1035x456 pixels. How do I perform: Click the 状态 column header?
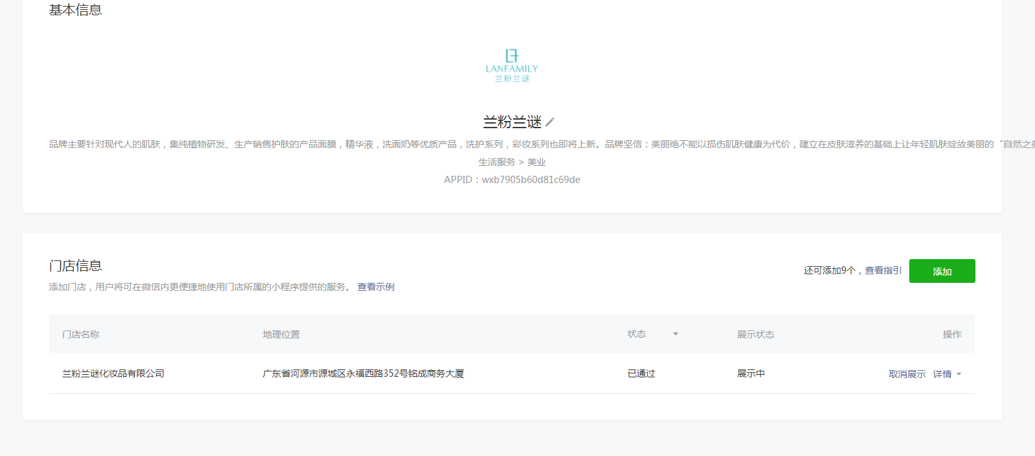[637, 334]
